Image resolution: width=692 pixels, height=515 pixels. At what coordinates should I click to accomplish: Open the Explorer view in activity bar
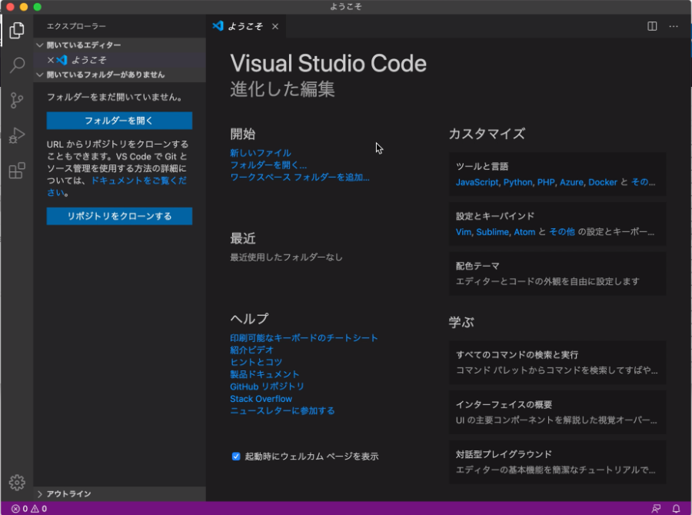(x=17, y=31)
